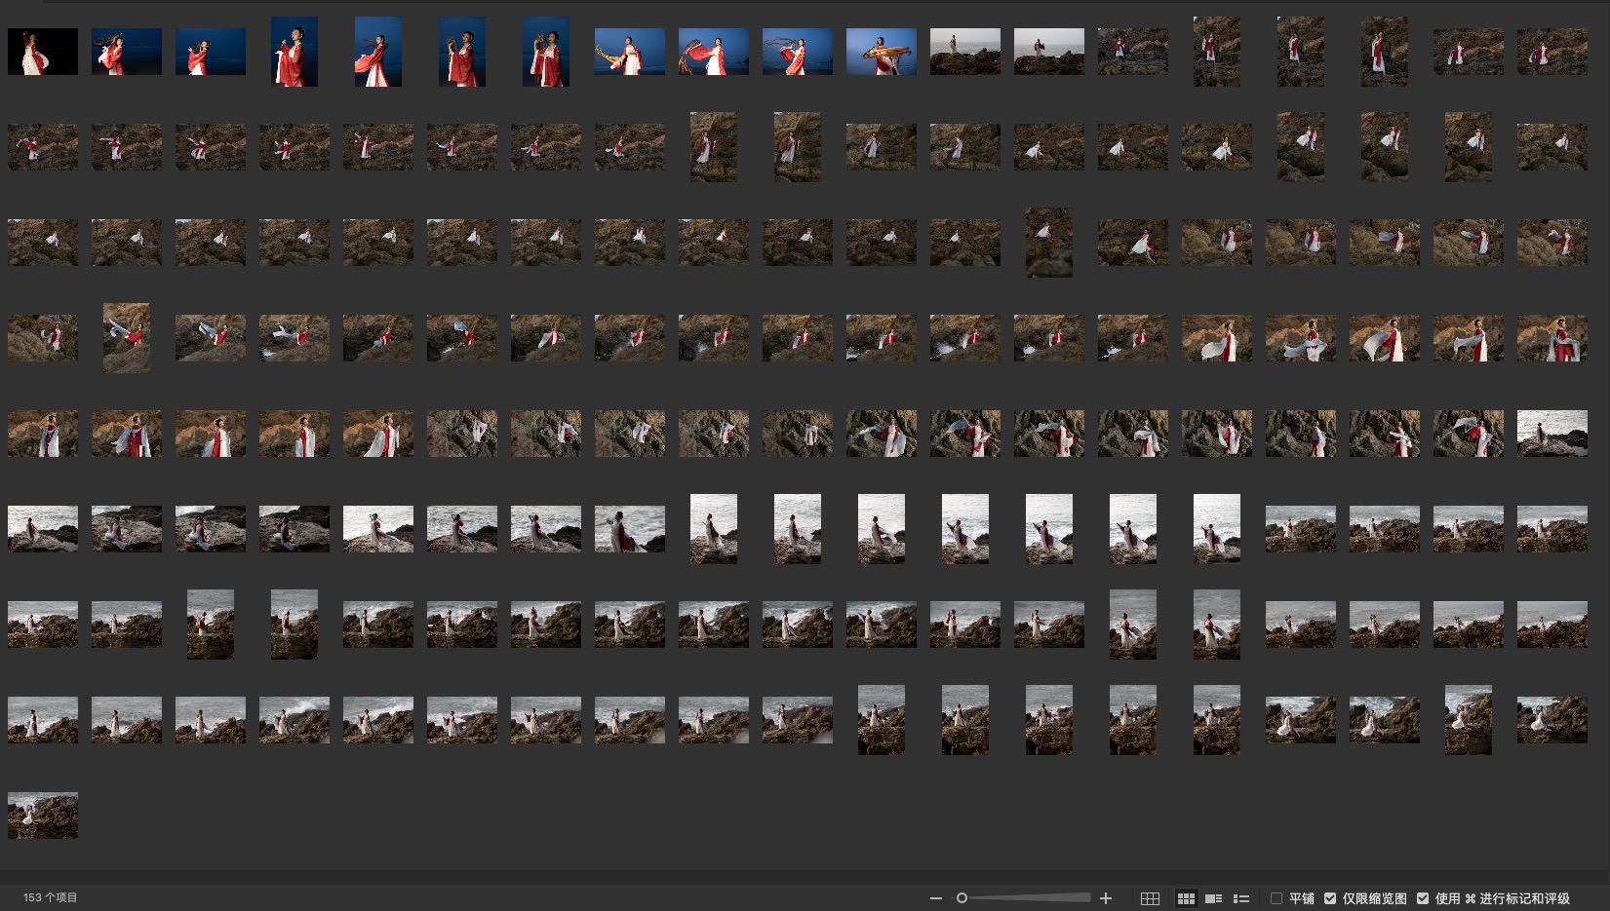
Task: Open the only portrait thumbnail in fourth row
Action: 127,338
